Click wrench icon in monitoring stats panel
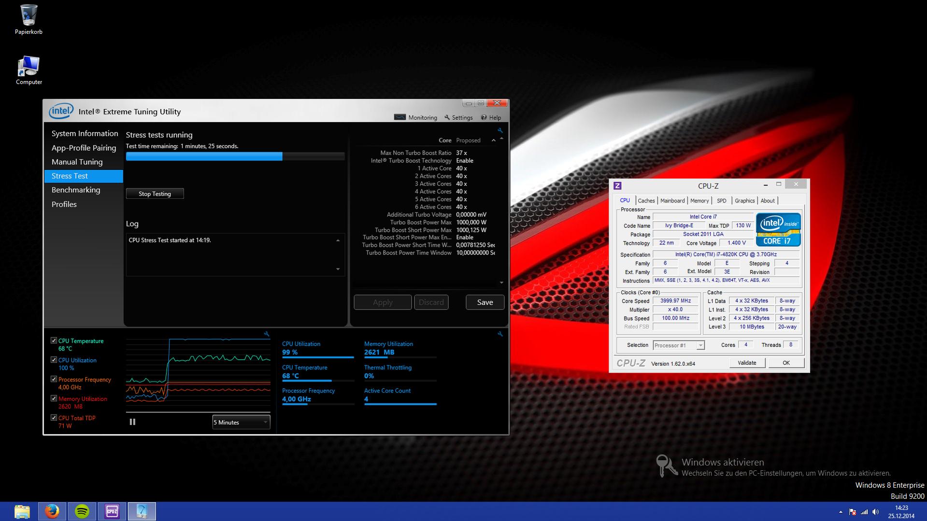The image size is (927, 521). click(500, 334)
